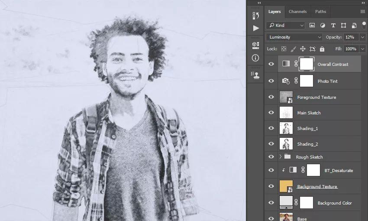Viewport: 368px width, 221px height.
Task: Toggle the layer filtering switch
Action: 364,25
